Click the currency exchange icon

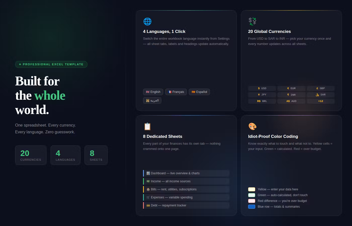252,22
